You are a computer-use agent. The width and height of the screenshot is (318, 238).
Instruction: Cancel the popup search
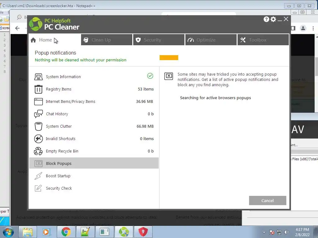point(267,201)
